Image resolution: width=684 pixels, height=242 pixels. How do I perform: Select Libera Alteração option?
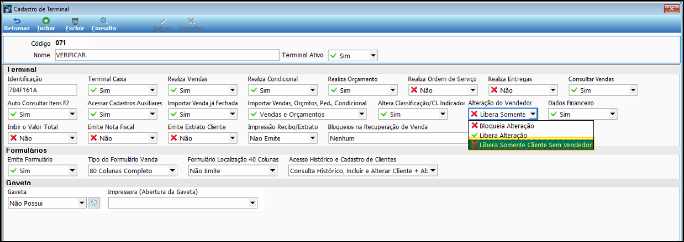(x=530, y=135)
